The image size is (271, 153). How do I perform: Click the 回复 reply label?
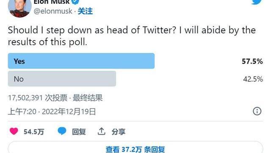(x=79, y=132)
